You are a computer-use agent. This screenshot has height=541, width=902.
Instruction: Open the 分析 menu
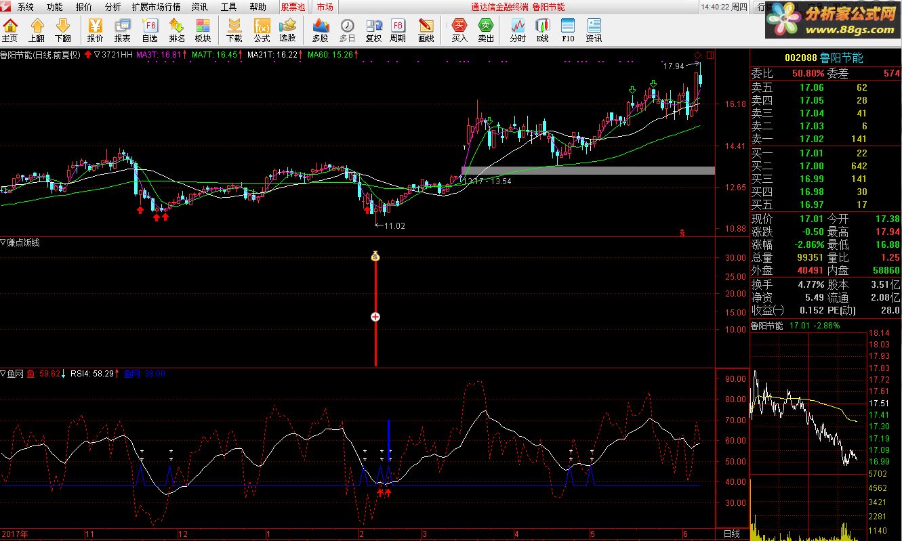click(x=112, y=7)
